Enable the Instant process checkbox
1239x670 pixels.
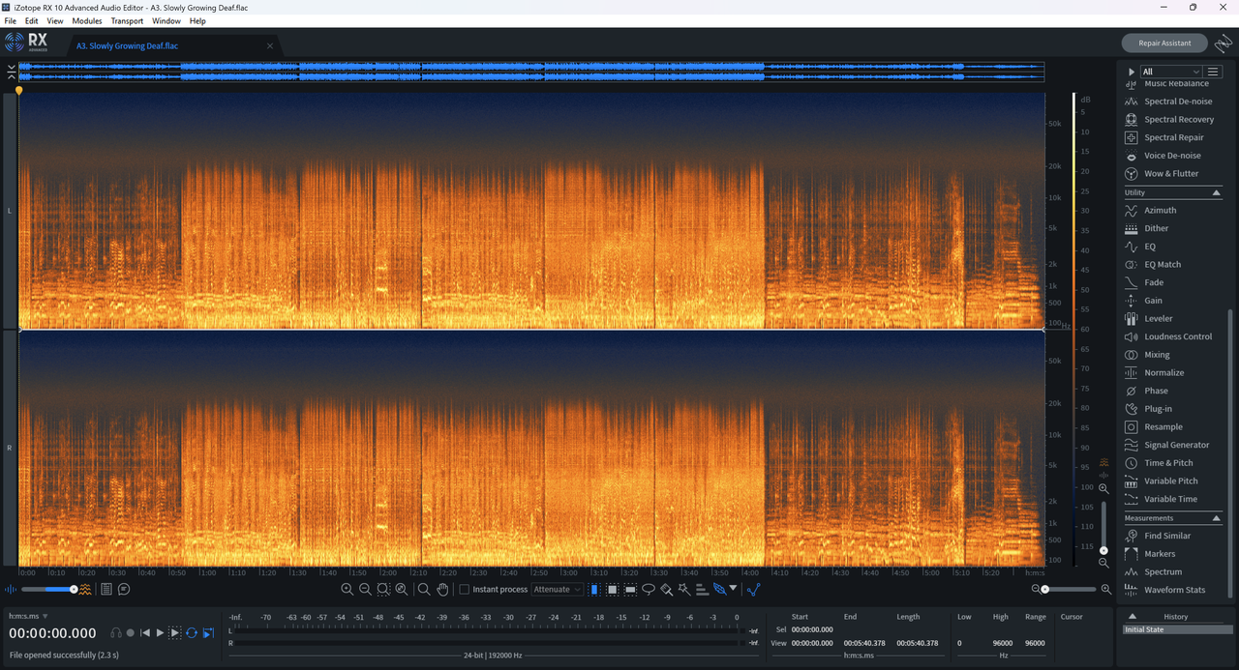[465, 590]
